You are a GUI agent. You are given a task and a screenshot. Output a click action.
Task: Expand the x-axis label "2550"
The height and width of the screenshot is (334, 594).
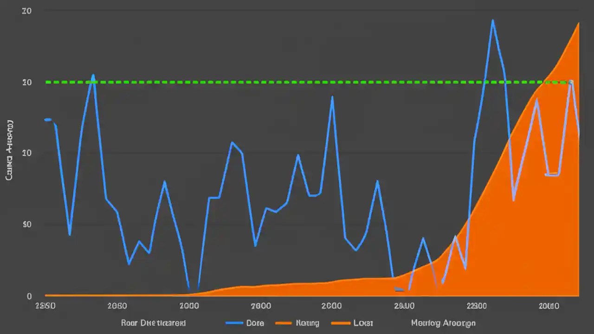pos(45,306)
